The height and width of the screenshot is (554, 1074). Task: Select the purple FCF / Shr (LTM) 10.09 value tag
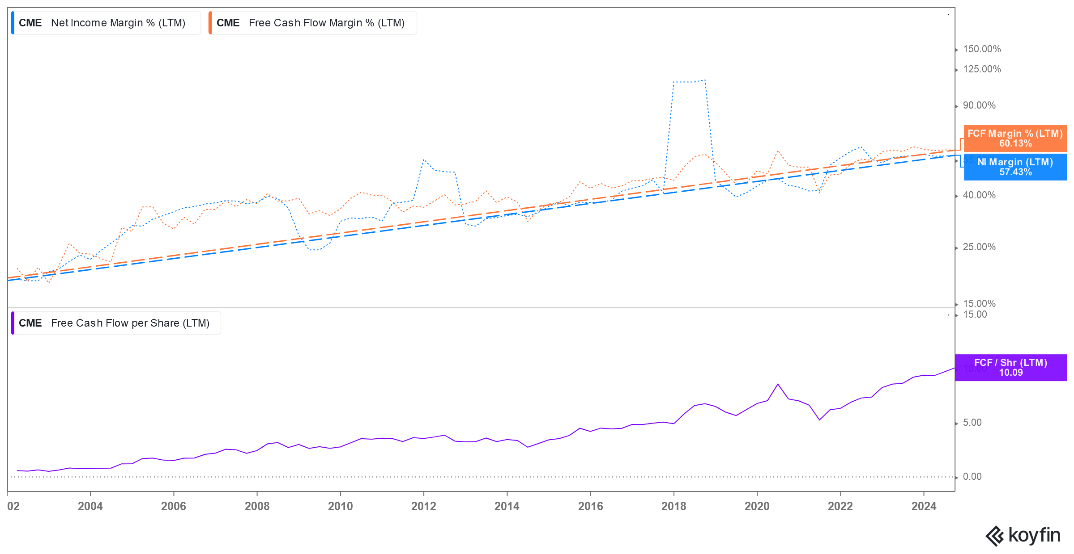pyautogui.click(x=1011, y=368)
